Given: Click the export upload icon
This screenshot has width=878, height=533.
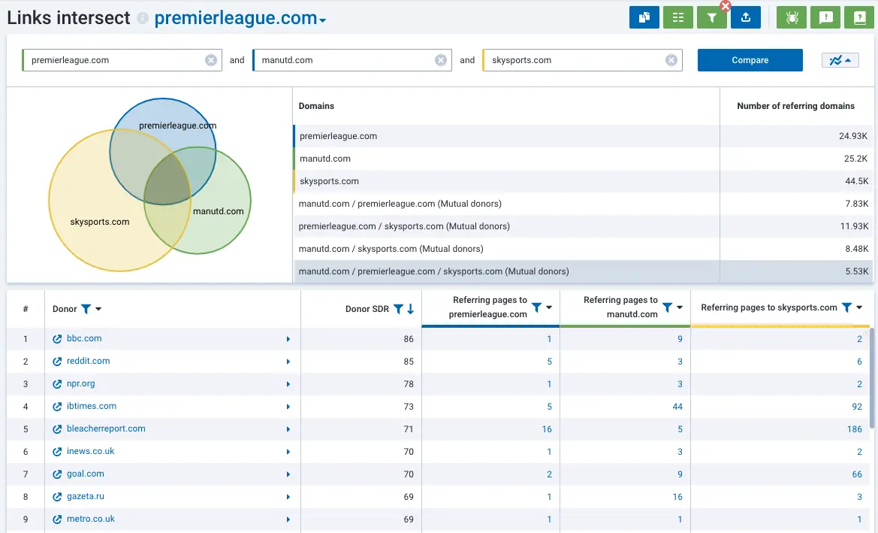Looking at the screenshot, I should coord(745,18).
